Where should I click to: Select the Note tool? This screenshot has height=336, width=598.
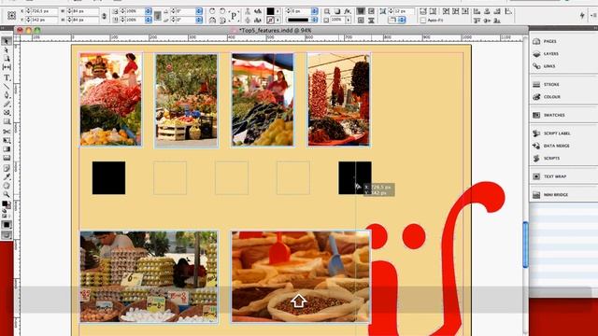click(7, 168)
